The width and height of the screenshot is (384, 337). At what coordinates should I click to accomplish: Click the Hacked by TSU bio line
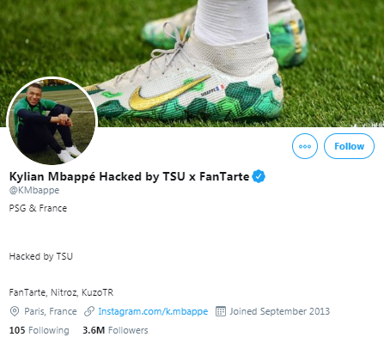click(x=41, y=256)
